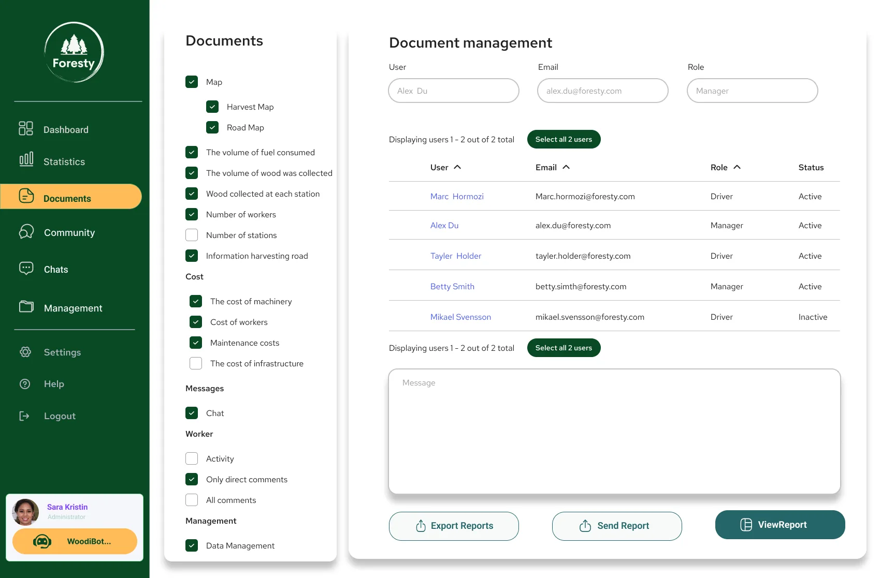Select Settings from the sidebar
895x578 pixels.
62,352
